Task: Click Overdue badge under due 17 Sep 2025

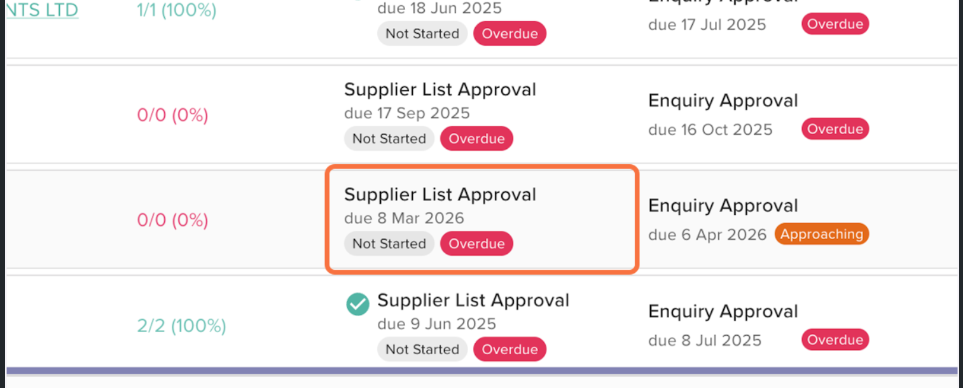Action: pyautogui.click(x=476, y=139)
